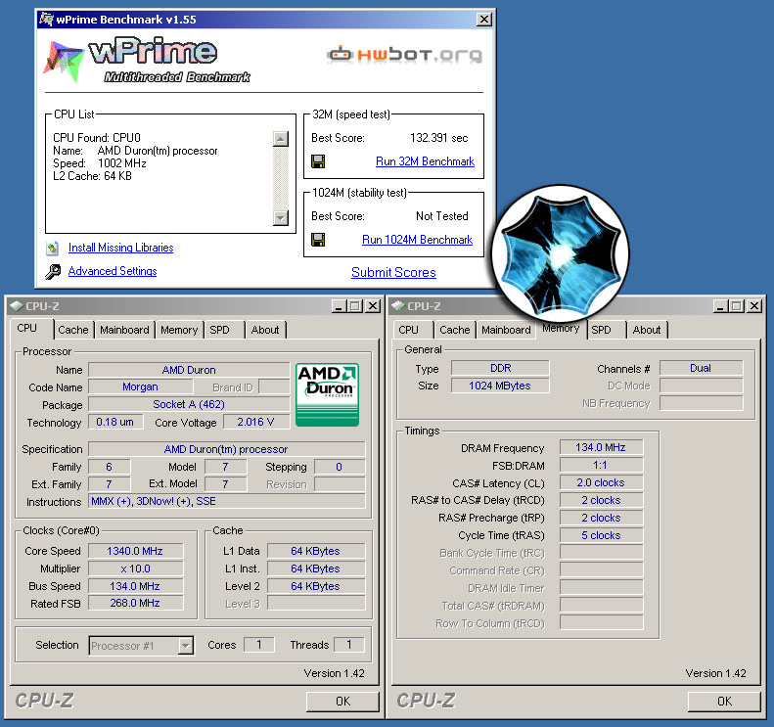774x727 pixels.
Task: Click the Instructions MMX 3DNow SSE field
Action: (227, 501)
